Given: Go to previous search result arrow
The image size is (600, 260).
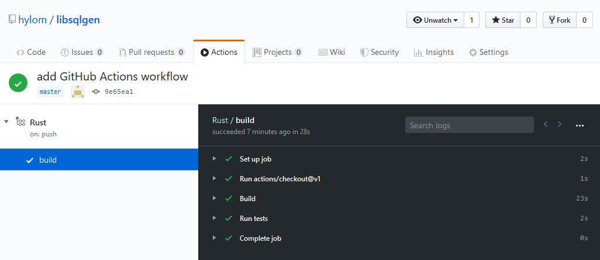Looking at the screenshot, I should (546, 124).
